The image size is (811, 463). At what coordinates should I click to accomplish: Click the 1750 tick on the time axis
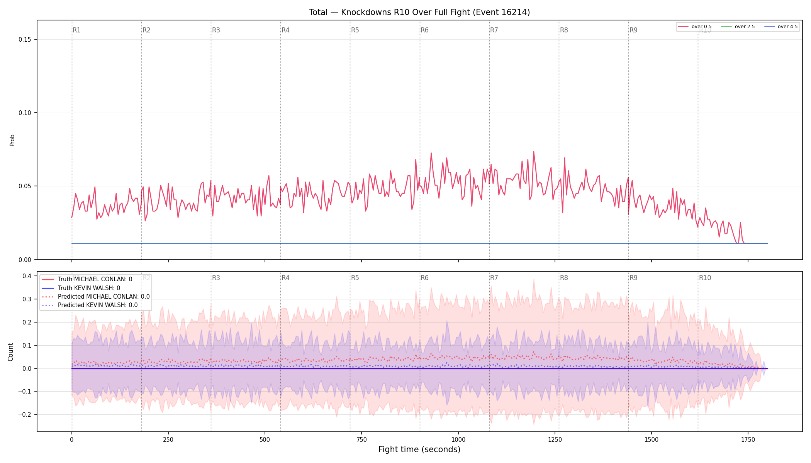point(748,439)
